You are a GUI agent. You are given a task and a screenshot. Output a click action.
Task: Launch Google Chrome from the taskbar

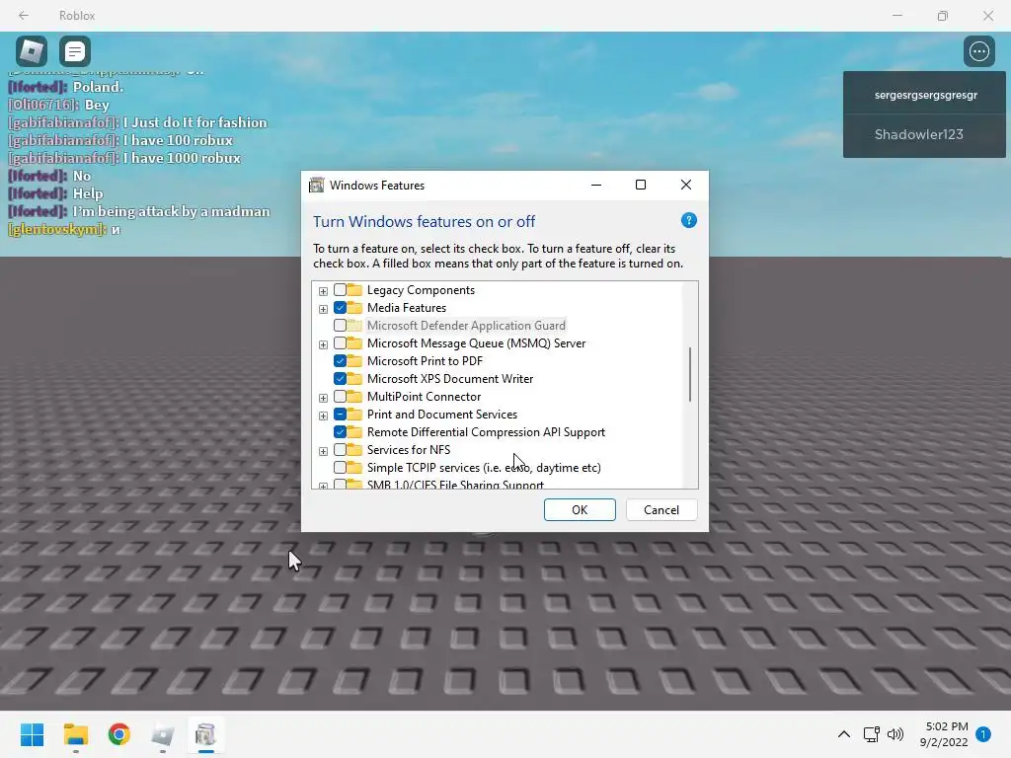tap(118, 734)
